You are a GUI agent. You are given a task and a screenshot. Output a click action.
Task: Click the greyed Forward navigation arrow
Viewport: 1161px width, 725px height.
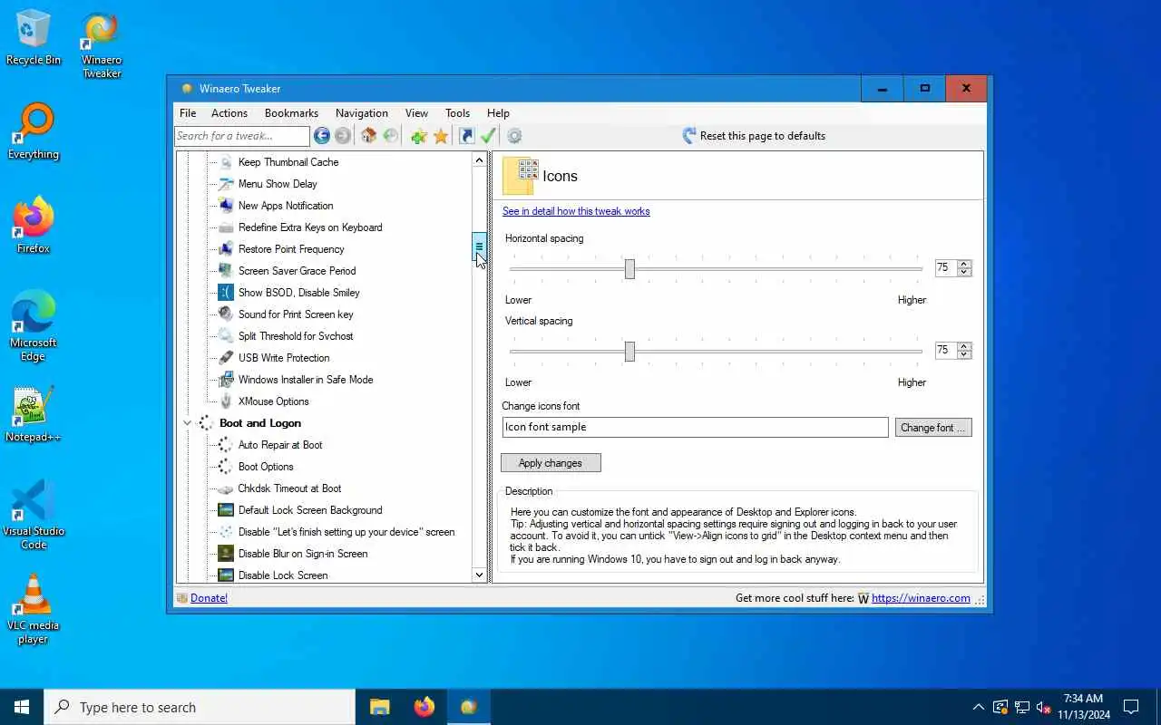pos(342,136)
